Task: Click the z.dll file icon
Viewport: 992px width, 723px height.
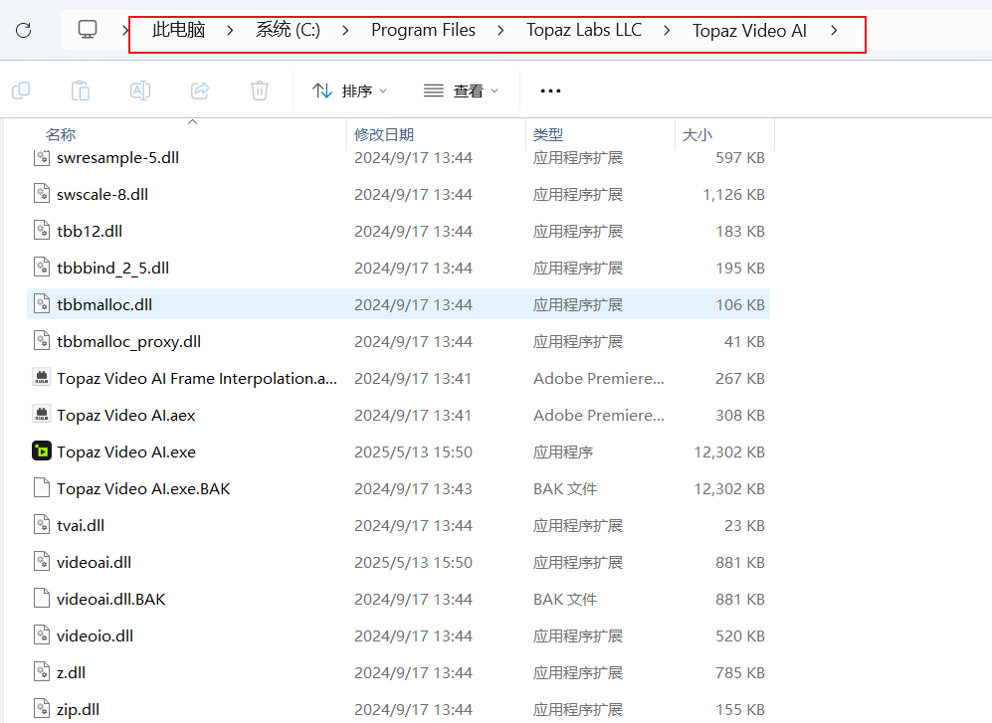Action: click(42, 671)
